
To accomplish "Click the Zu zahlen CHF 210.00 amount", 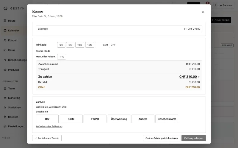I will pyautogui.click(x=188, y=77).
